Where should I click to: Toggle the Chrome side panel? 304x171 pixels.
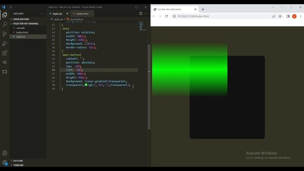pos(288,16)
